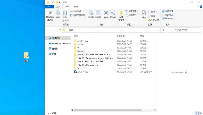Create folder with 新建文件夹 icon
This screenshot has width=203, height=115.
[121, 13]
